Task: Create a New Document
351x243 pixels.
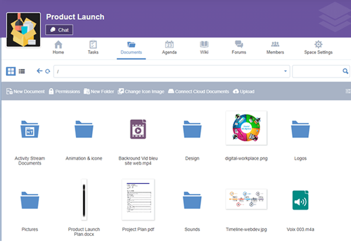Action: point(26,92)
